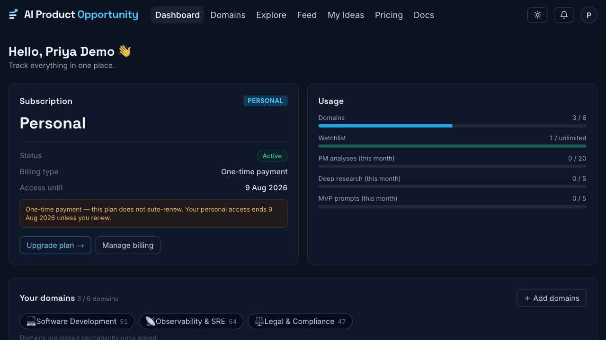Click the laptop icon in Software Development chip
The image size is (606, 340).
point(31,322)
